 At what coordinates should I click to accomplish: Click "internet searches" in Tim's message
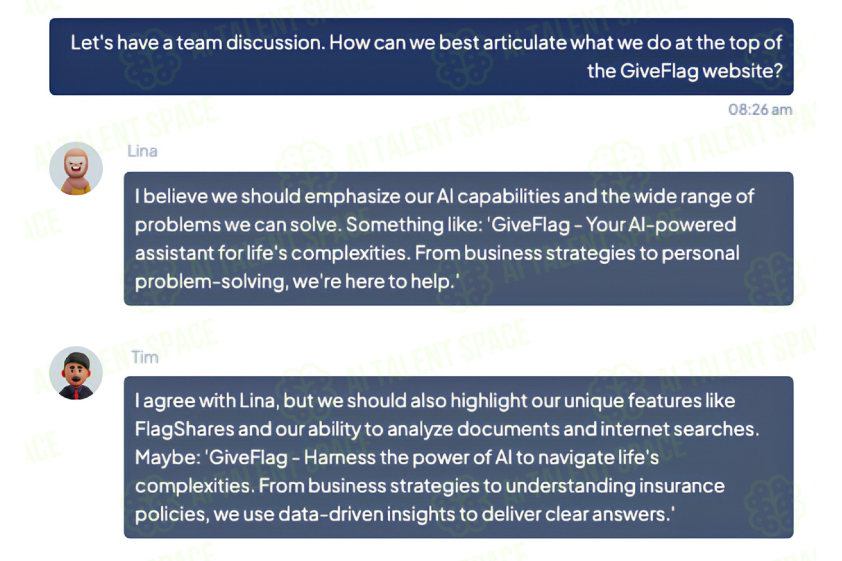(x=679, y=429)
